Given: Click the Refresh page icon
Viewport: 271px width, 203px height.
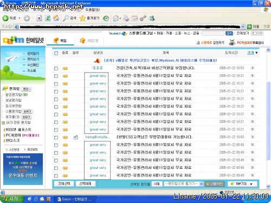Looking at the screenshot, I should (48, 18).
